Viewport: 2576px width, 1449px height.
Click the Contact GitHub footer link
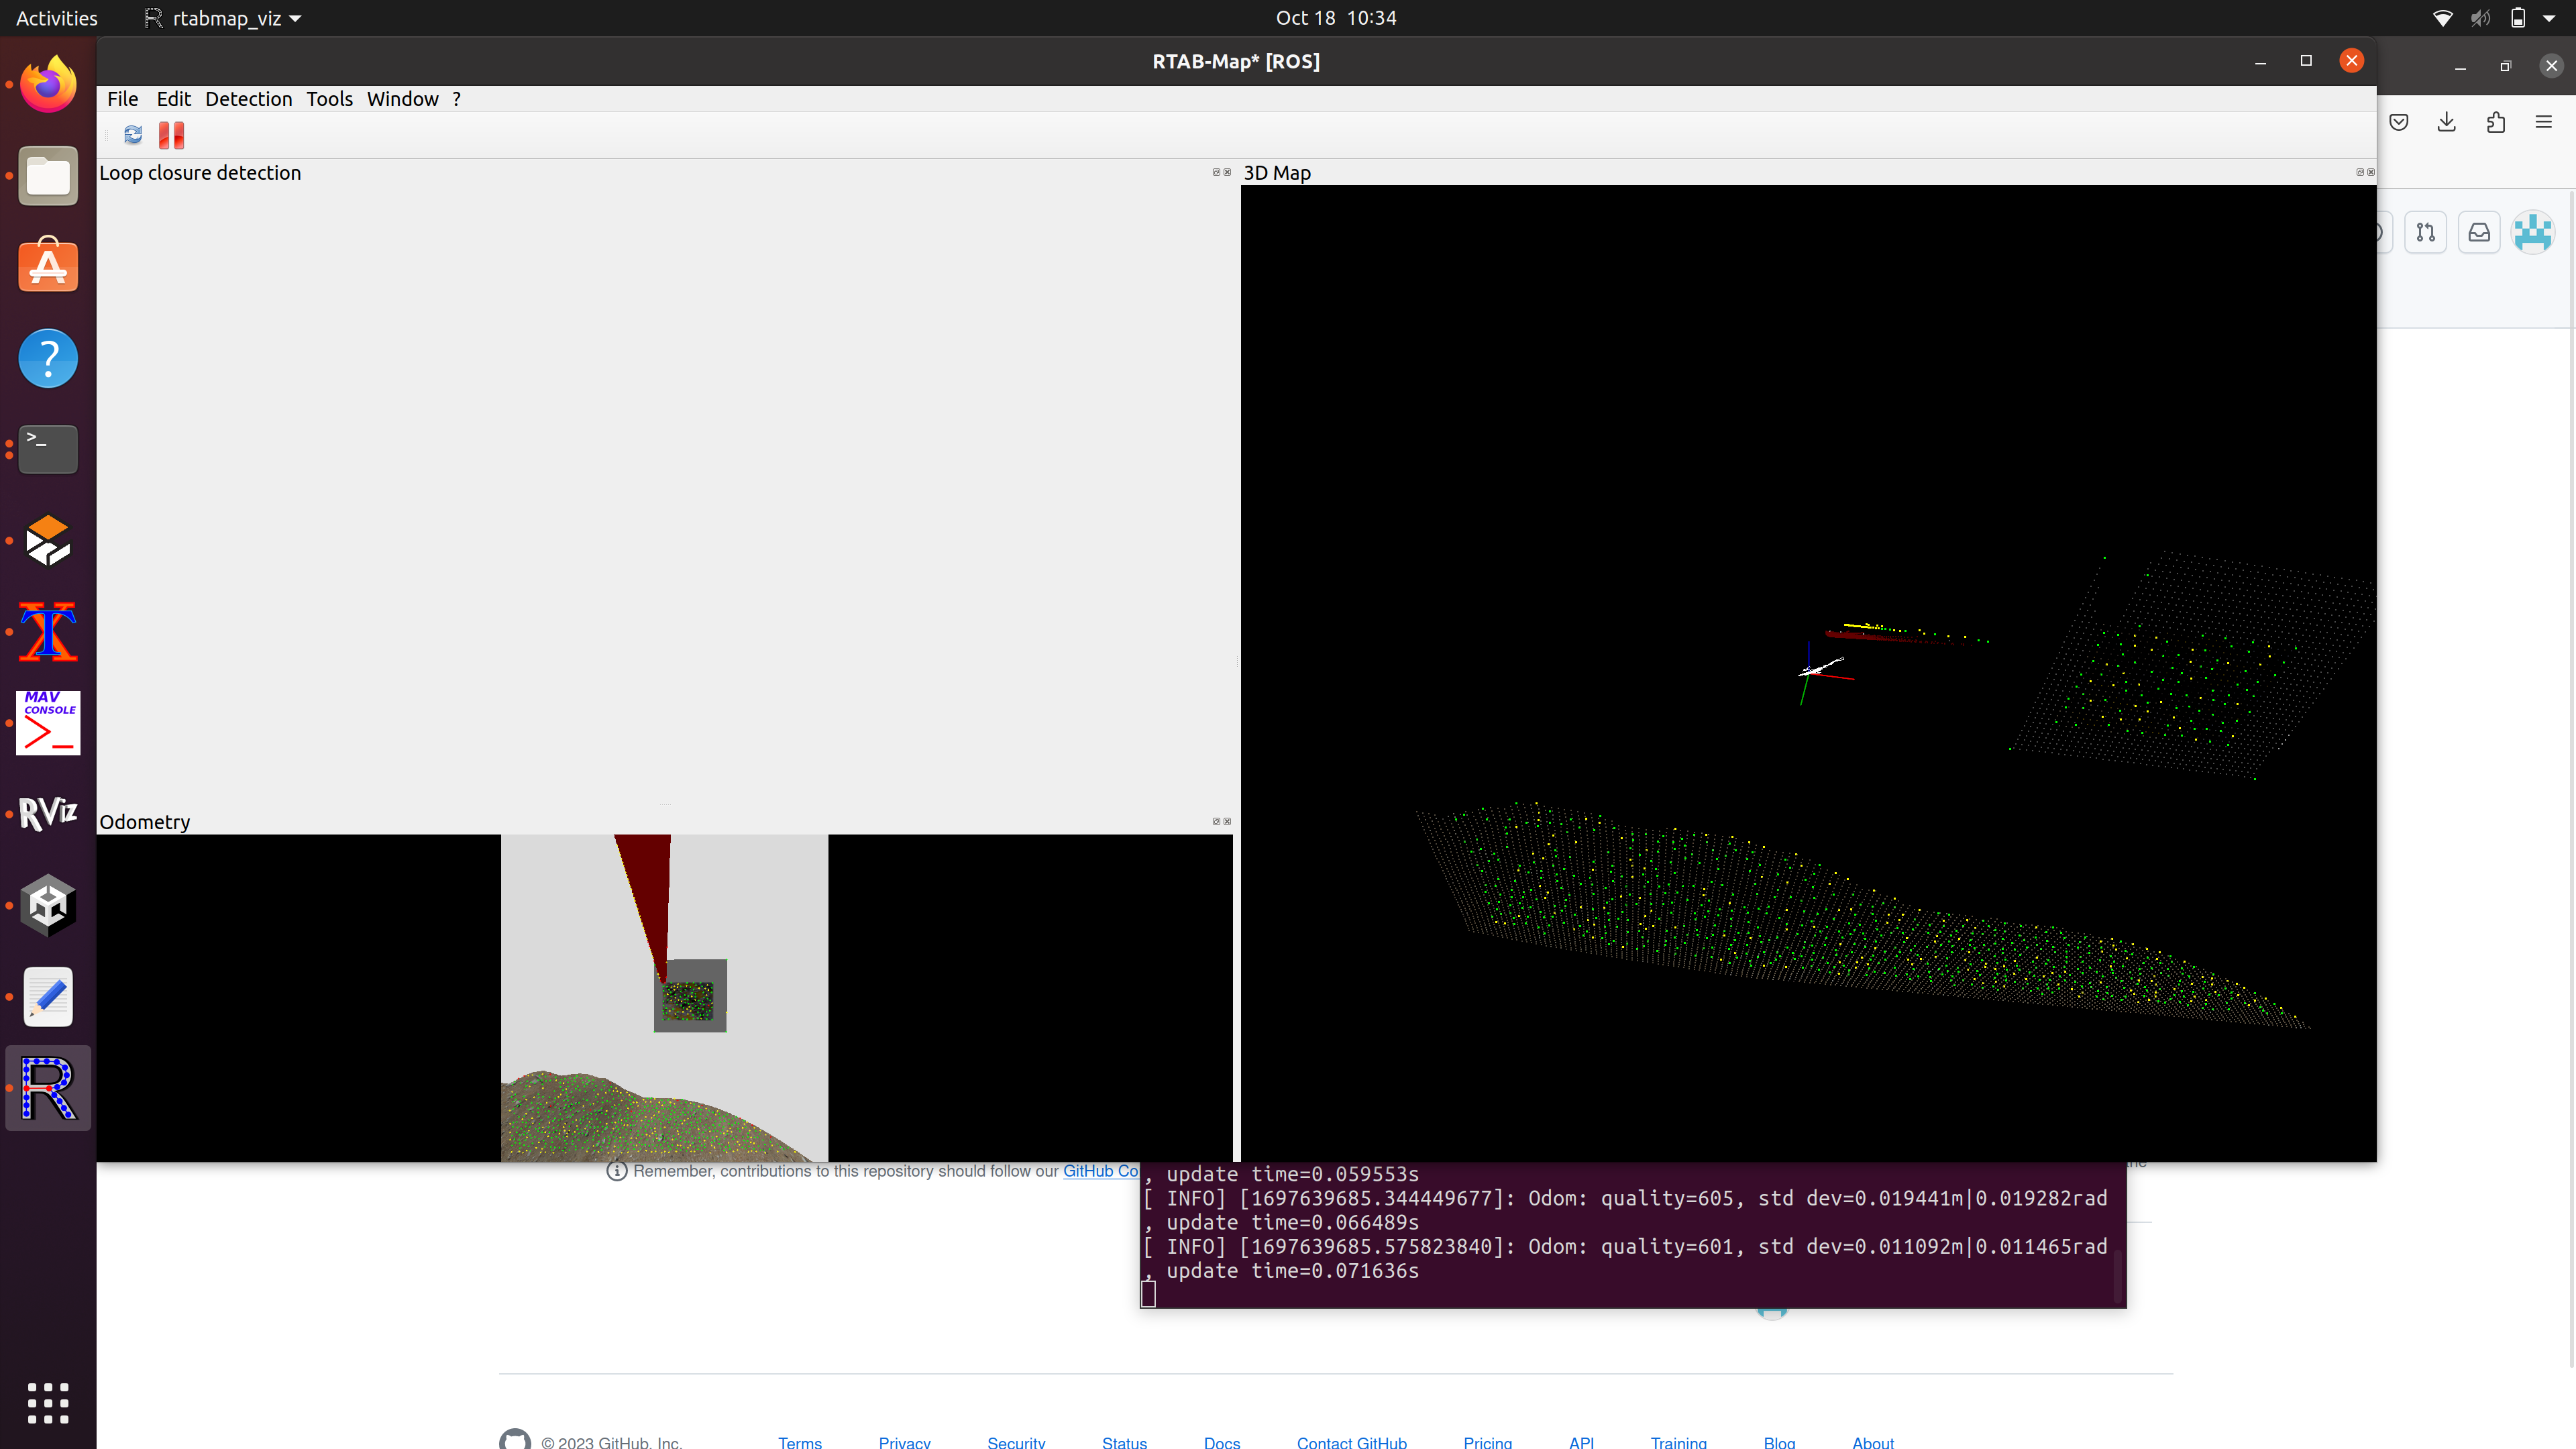1352,1442
